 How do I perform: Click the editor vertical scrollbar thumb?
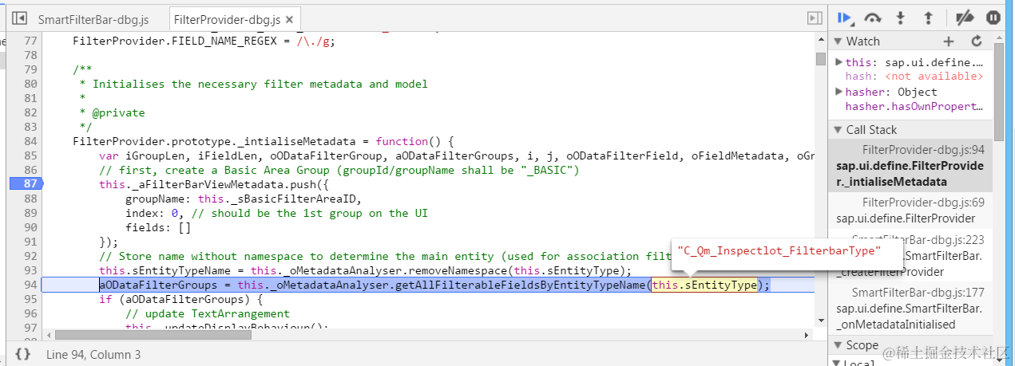[x=820, y=59]
